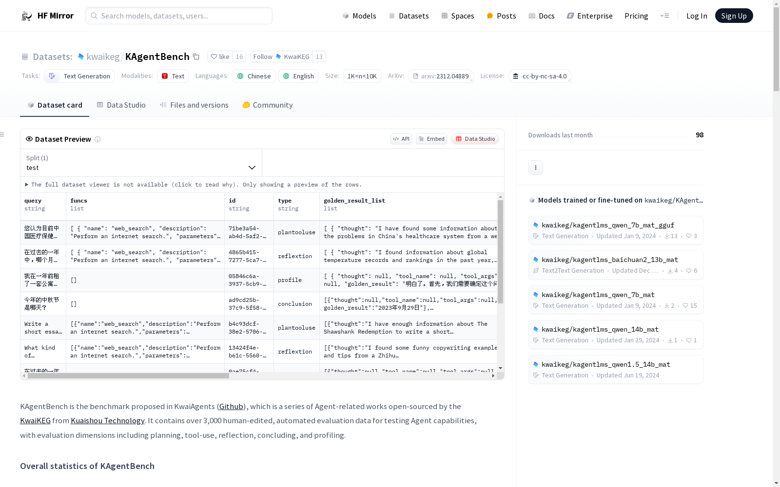780x487 pixels.
Task: Open model kwaikeg/kagentlms_qwen_7b_mat
Action: (615, 300)
